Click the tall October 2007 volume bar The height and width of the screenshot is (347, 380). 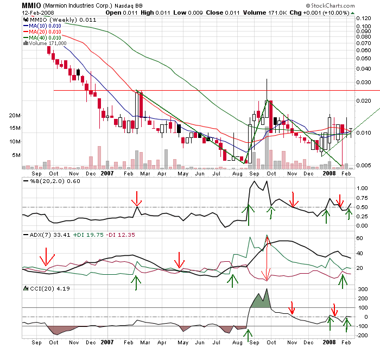267,148
